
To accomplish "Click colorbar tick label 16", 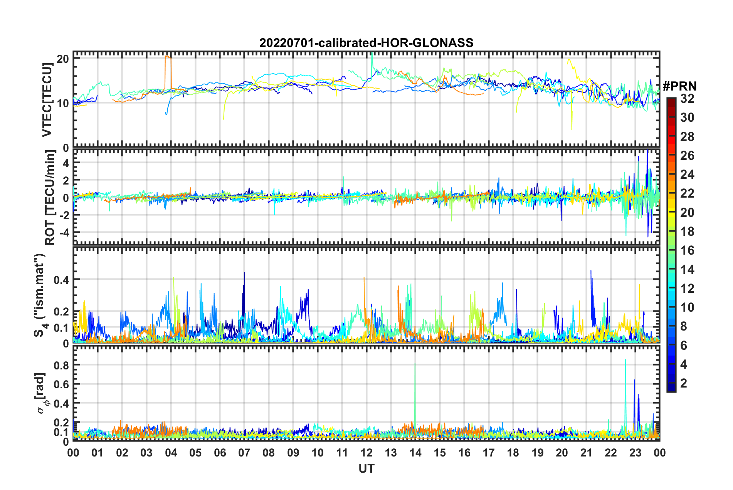I will point(687,250).
